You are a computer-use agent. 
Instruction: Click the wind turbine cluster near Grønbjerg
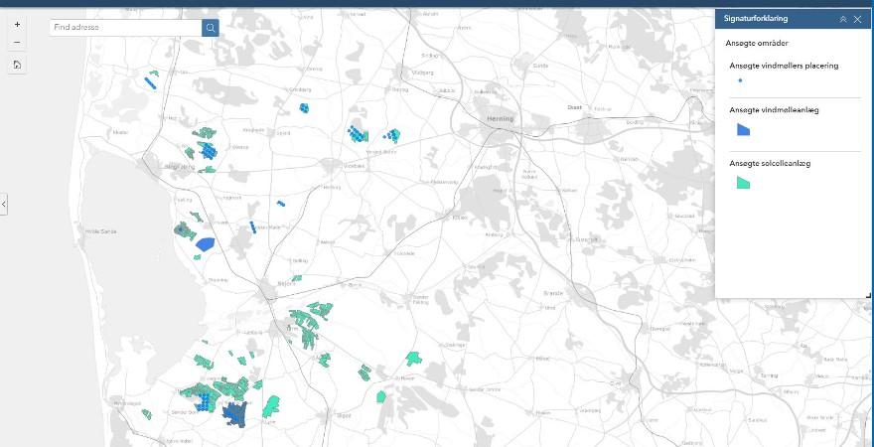305,106
